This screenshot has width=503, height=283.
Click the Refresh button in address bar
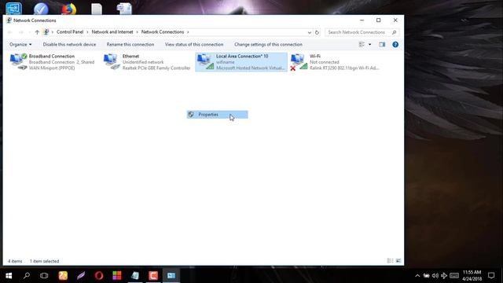pos(317,32)
